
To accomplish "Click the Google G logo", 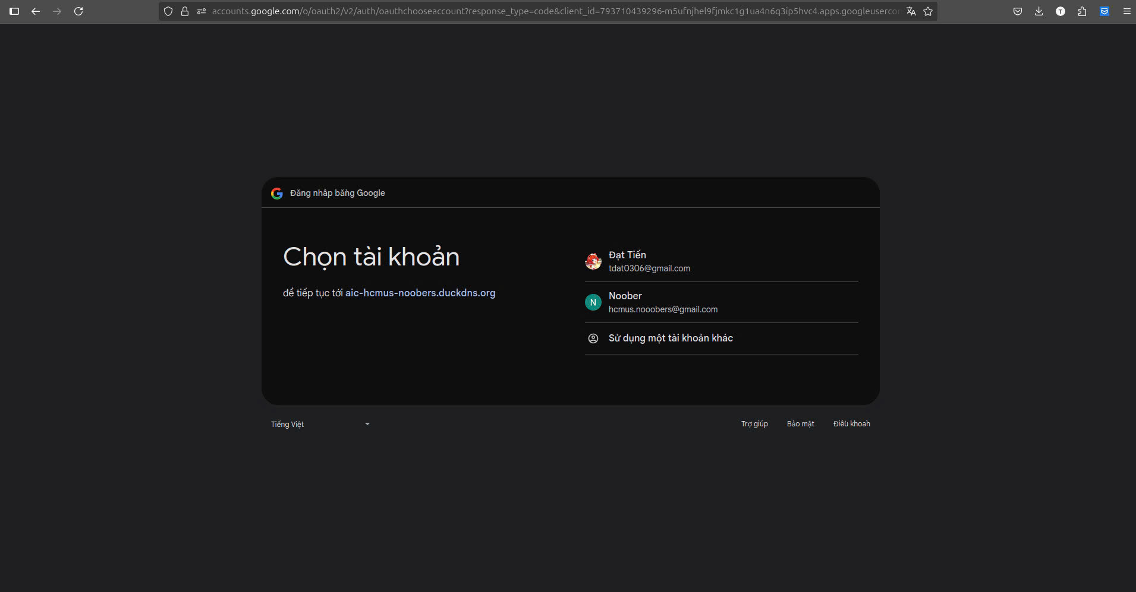I will tap(277, 193).
